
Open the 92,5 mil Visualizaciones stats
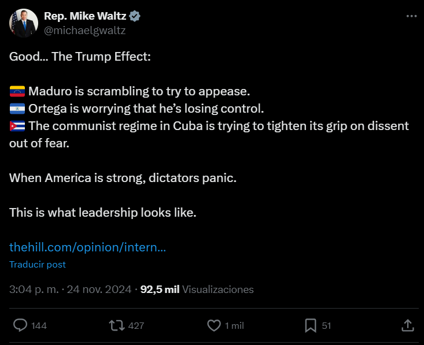click(197, 289)
